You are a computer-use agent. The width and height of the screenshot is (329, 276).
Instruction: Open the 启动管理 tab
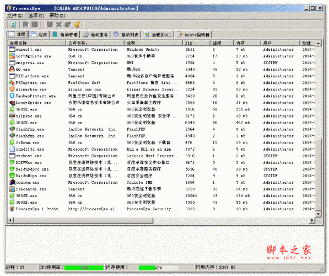point(65,34)
